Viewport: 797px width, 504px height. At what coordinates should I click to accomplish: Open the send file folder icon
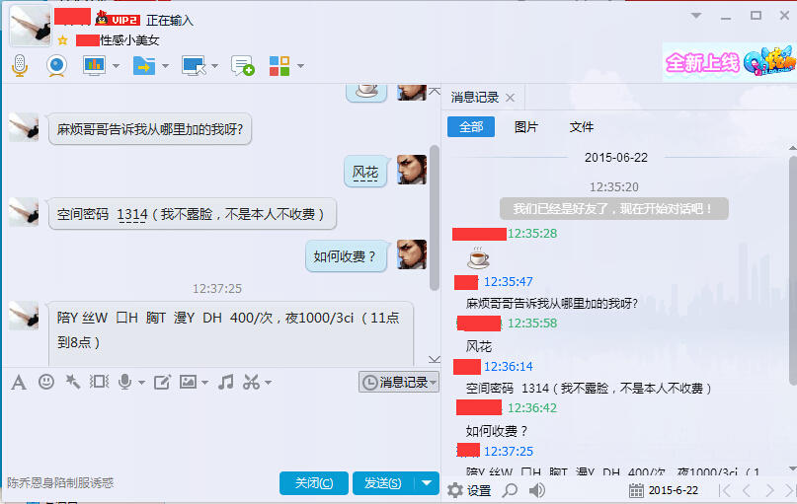click(x=144, y=66)
